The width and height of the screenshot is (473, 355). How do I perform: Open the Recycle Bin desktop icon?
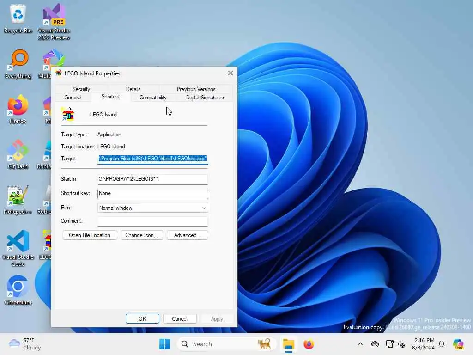pyautogui.click(x=18, y=18)
